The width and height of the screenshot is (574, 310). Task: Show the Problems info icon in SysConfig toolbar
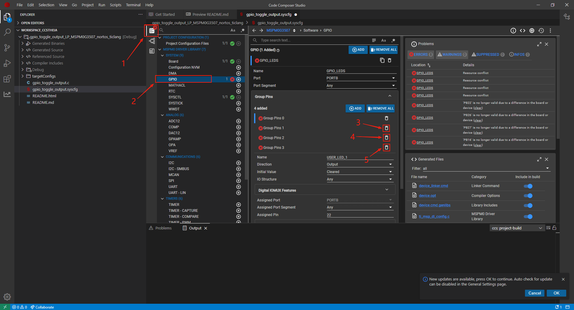[513, 30]
